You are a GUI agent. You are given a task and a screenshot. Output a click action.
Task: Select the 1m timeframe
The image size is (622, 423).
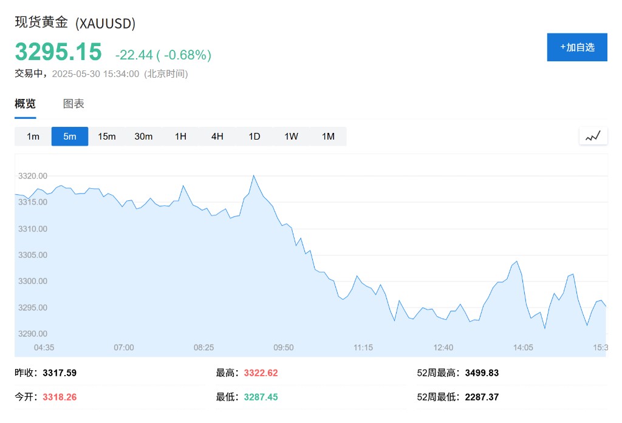[33, 137]
